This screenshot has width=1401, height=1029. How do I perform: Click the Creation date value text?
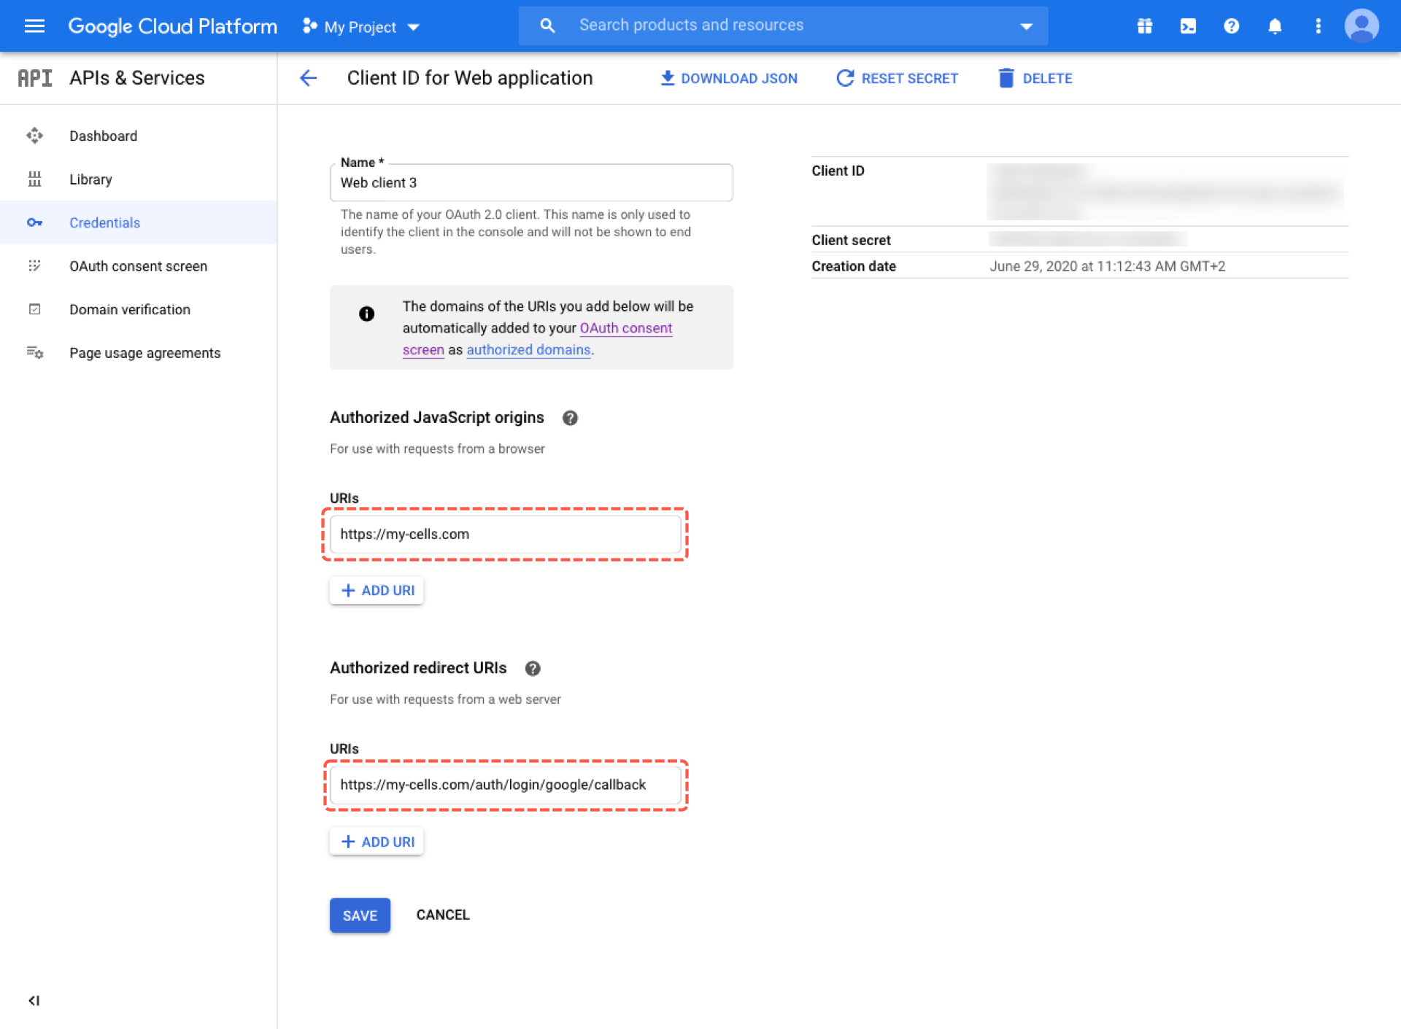tap(1107, 266)
